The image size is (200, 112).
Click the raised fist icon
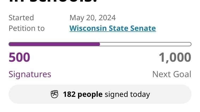54,94
